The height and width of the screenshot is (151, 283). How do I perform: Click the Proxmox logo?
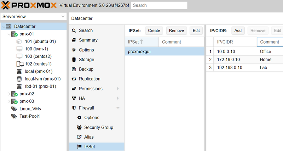tap(28, 5)
